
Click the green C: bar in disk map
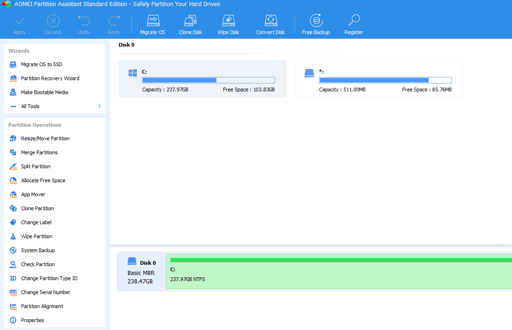341,260
